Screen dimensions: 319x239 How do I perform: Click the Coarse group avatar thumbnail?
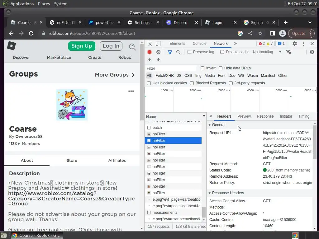[72, 105]
